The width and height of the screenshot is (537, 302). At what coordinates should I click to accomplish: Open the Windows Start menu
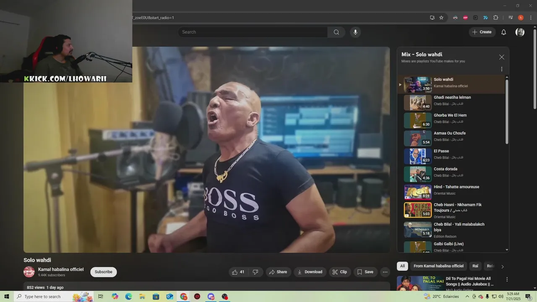click(x=6, y=297)
